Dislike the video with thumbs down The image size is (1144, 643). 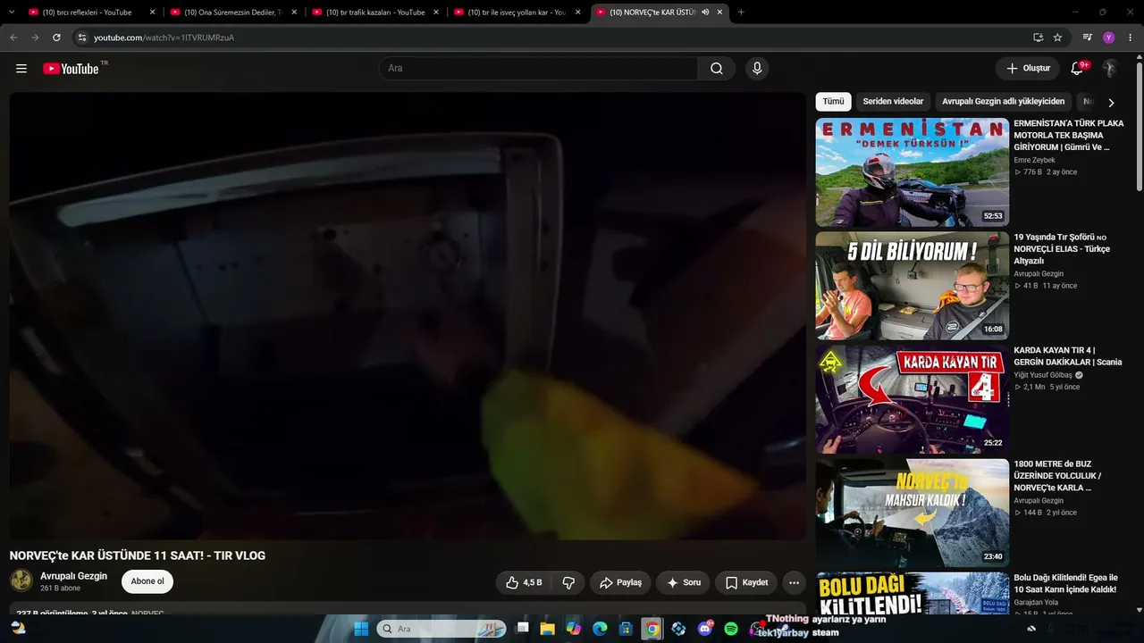tap(568, 582)
